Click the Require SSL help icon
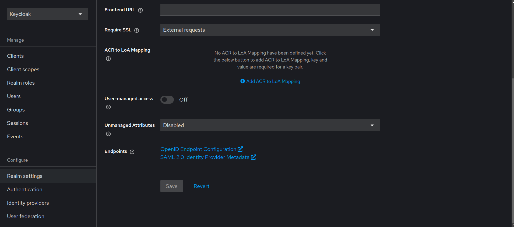This screenshot has width=514, height=227. coord(137,30)
